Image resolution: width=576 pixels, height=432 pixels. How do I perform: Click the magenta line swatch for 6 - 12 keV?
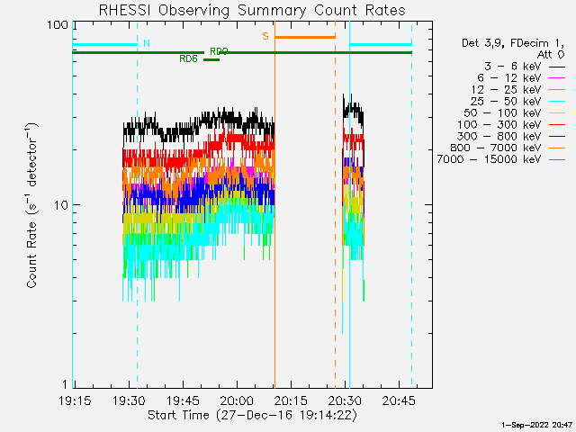[557, 78]
